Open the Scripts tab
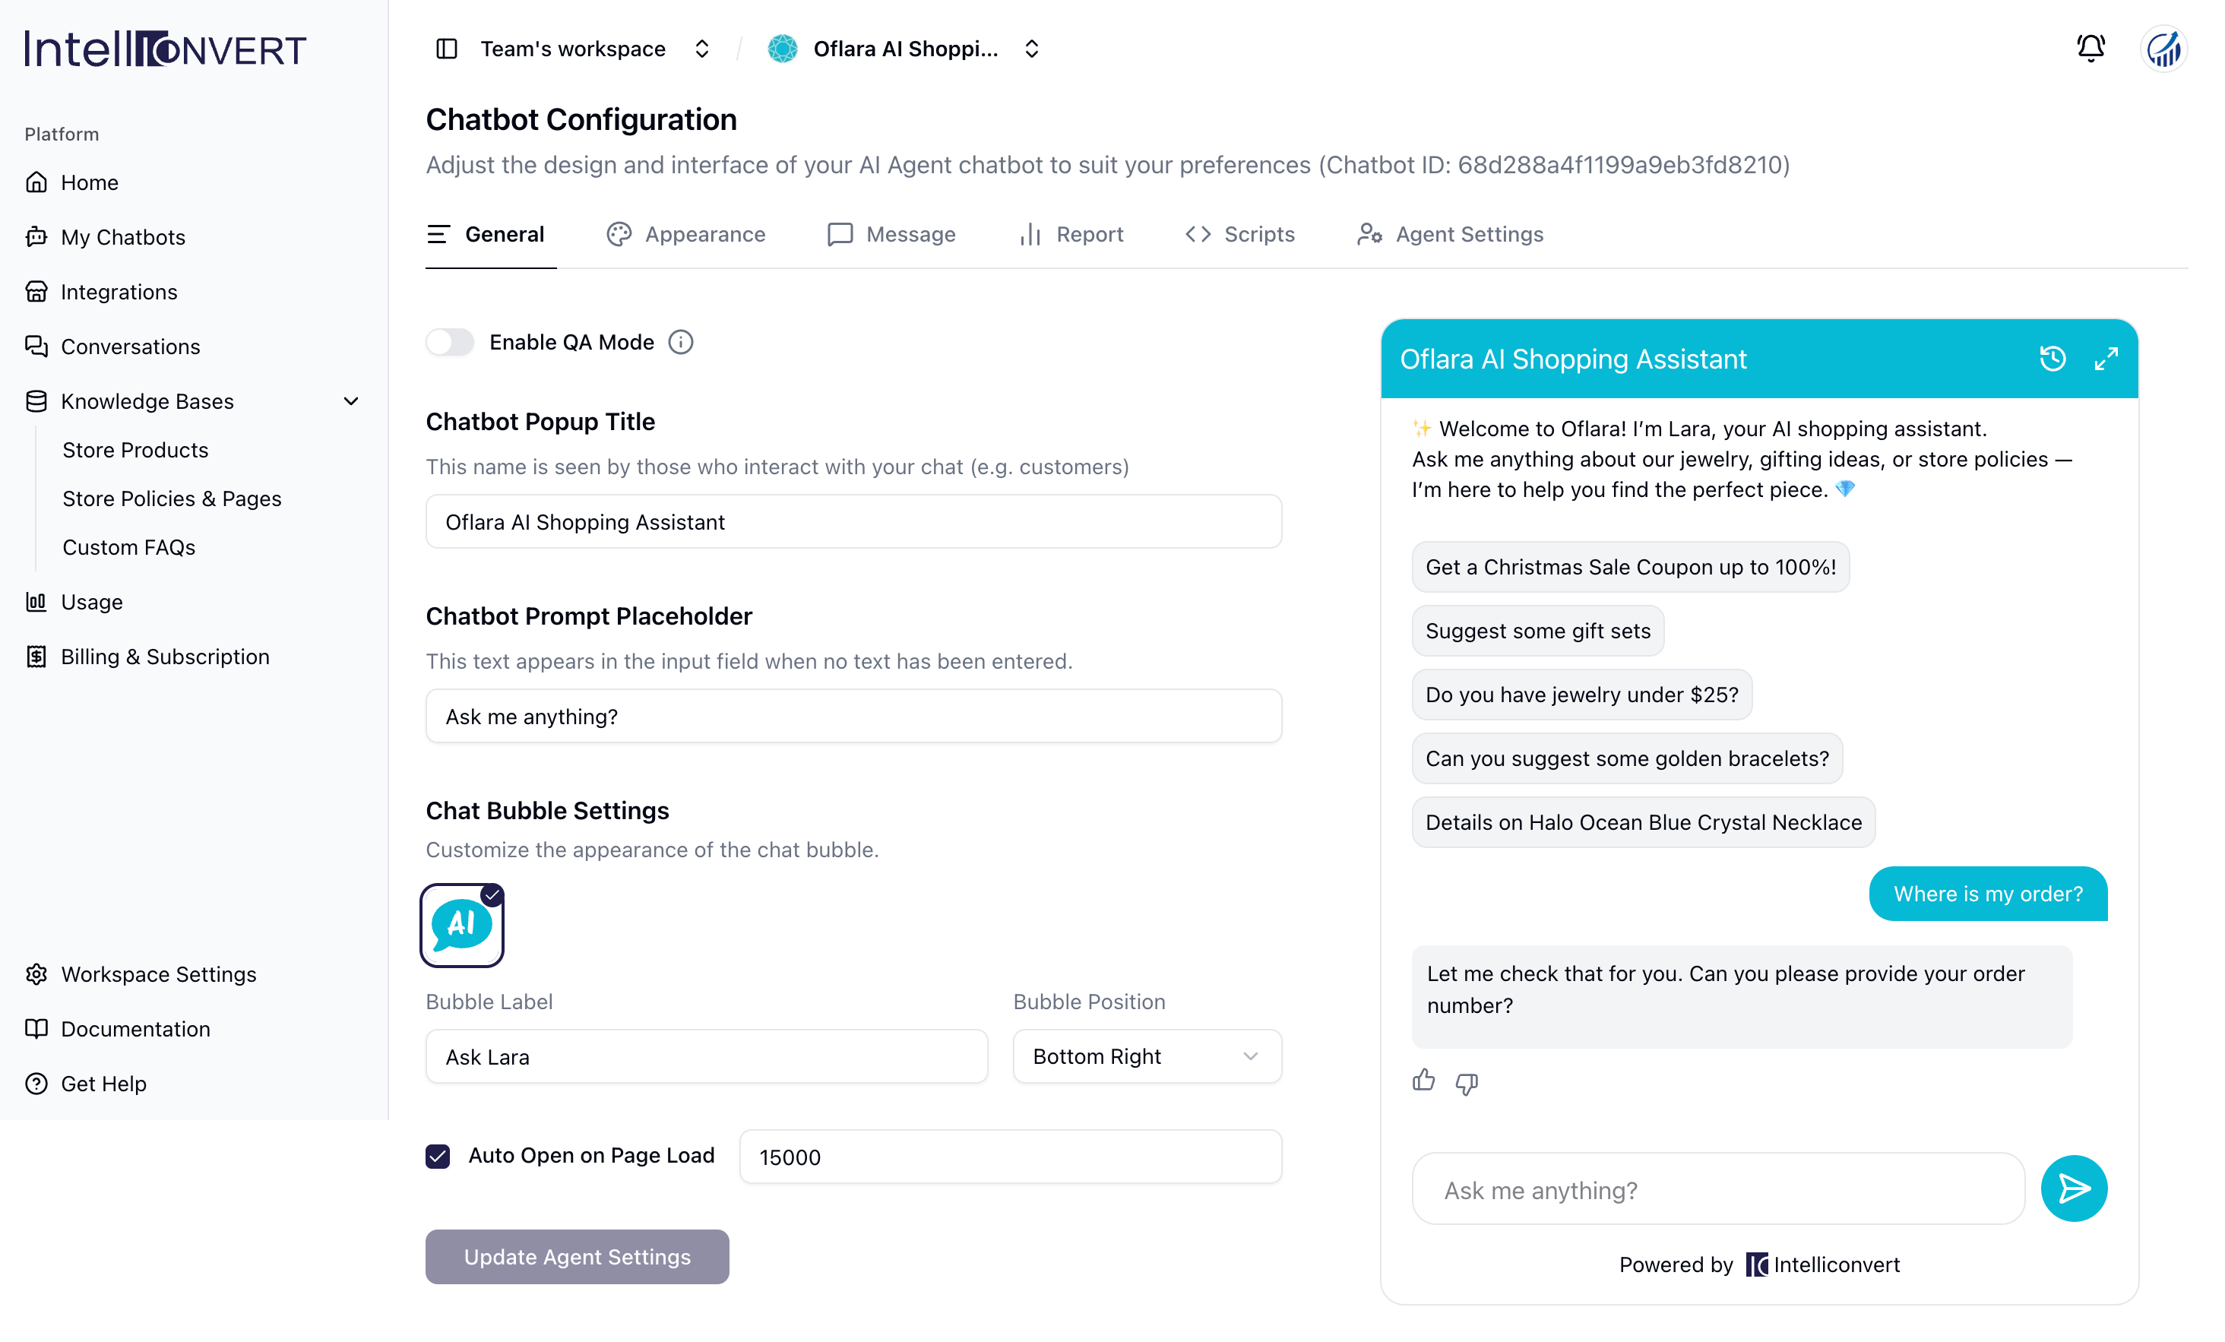Image resolution: width=2225 pixels, height=1342 pixels. pos(1240,235)
